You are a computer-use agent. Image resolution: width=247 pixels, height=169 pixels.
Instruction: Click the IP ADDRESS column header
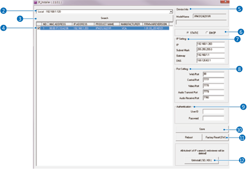coord(83,24)
